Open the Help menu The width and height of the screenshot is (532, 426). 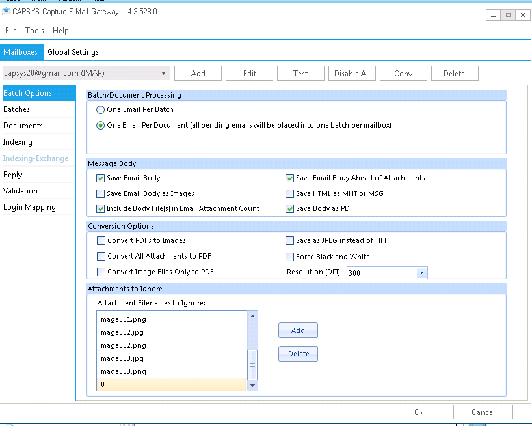coord(60,31)
